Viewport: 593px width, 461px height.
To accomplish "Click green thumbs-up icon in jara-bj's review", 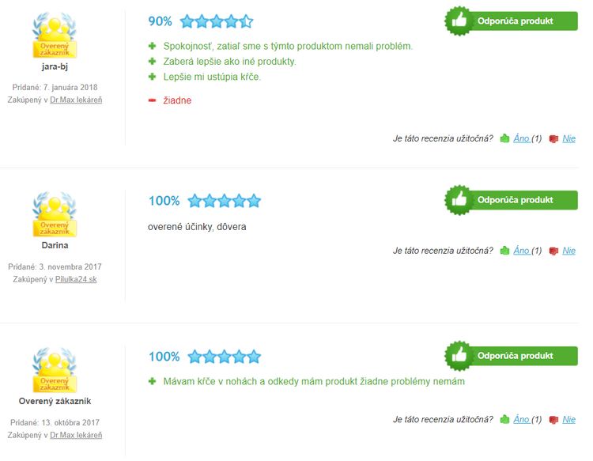I will 504,138.
